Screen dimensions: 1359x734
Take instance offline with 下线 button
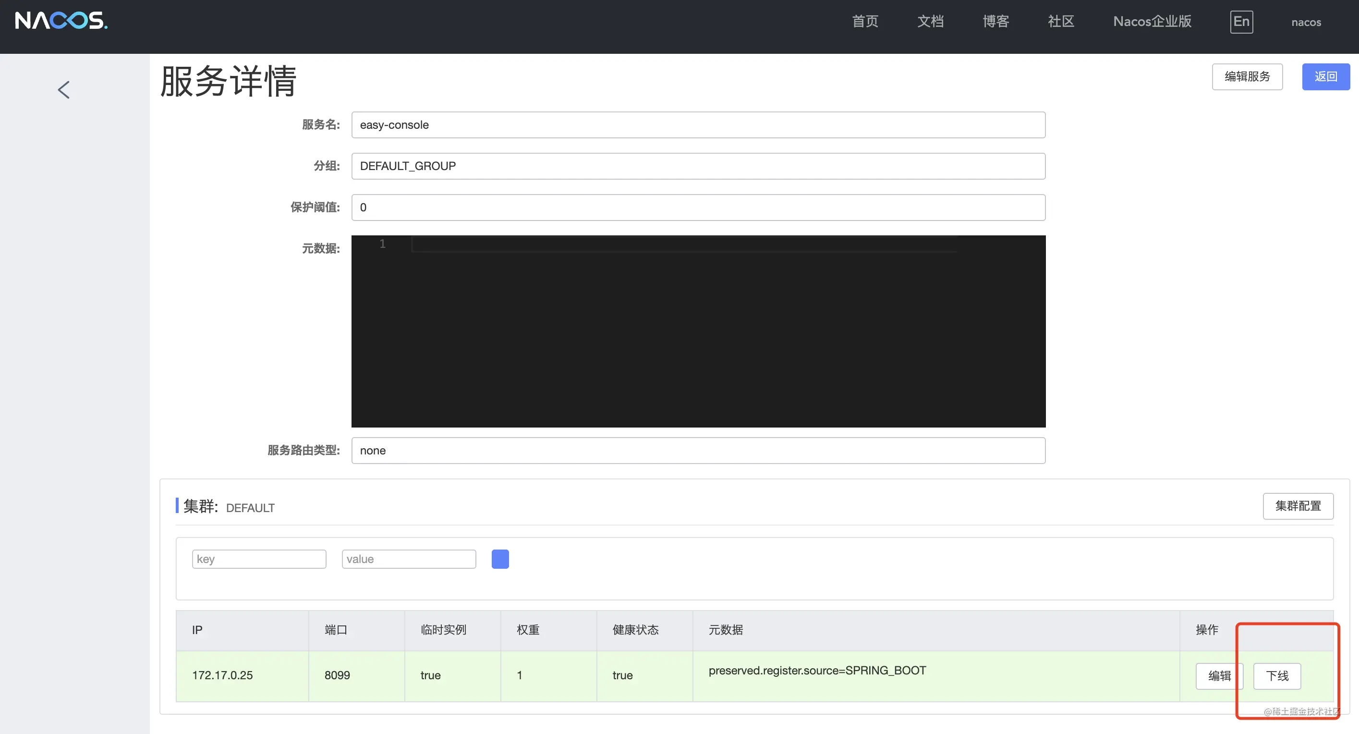[1277, 675]
